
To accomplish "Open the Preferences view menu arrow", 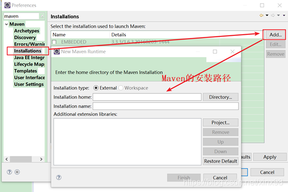I will [284, 16].
